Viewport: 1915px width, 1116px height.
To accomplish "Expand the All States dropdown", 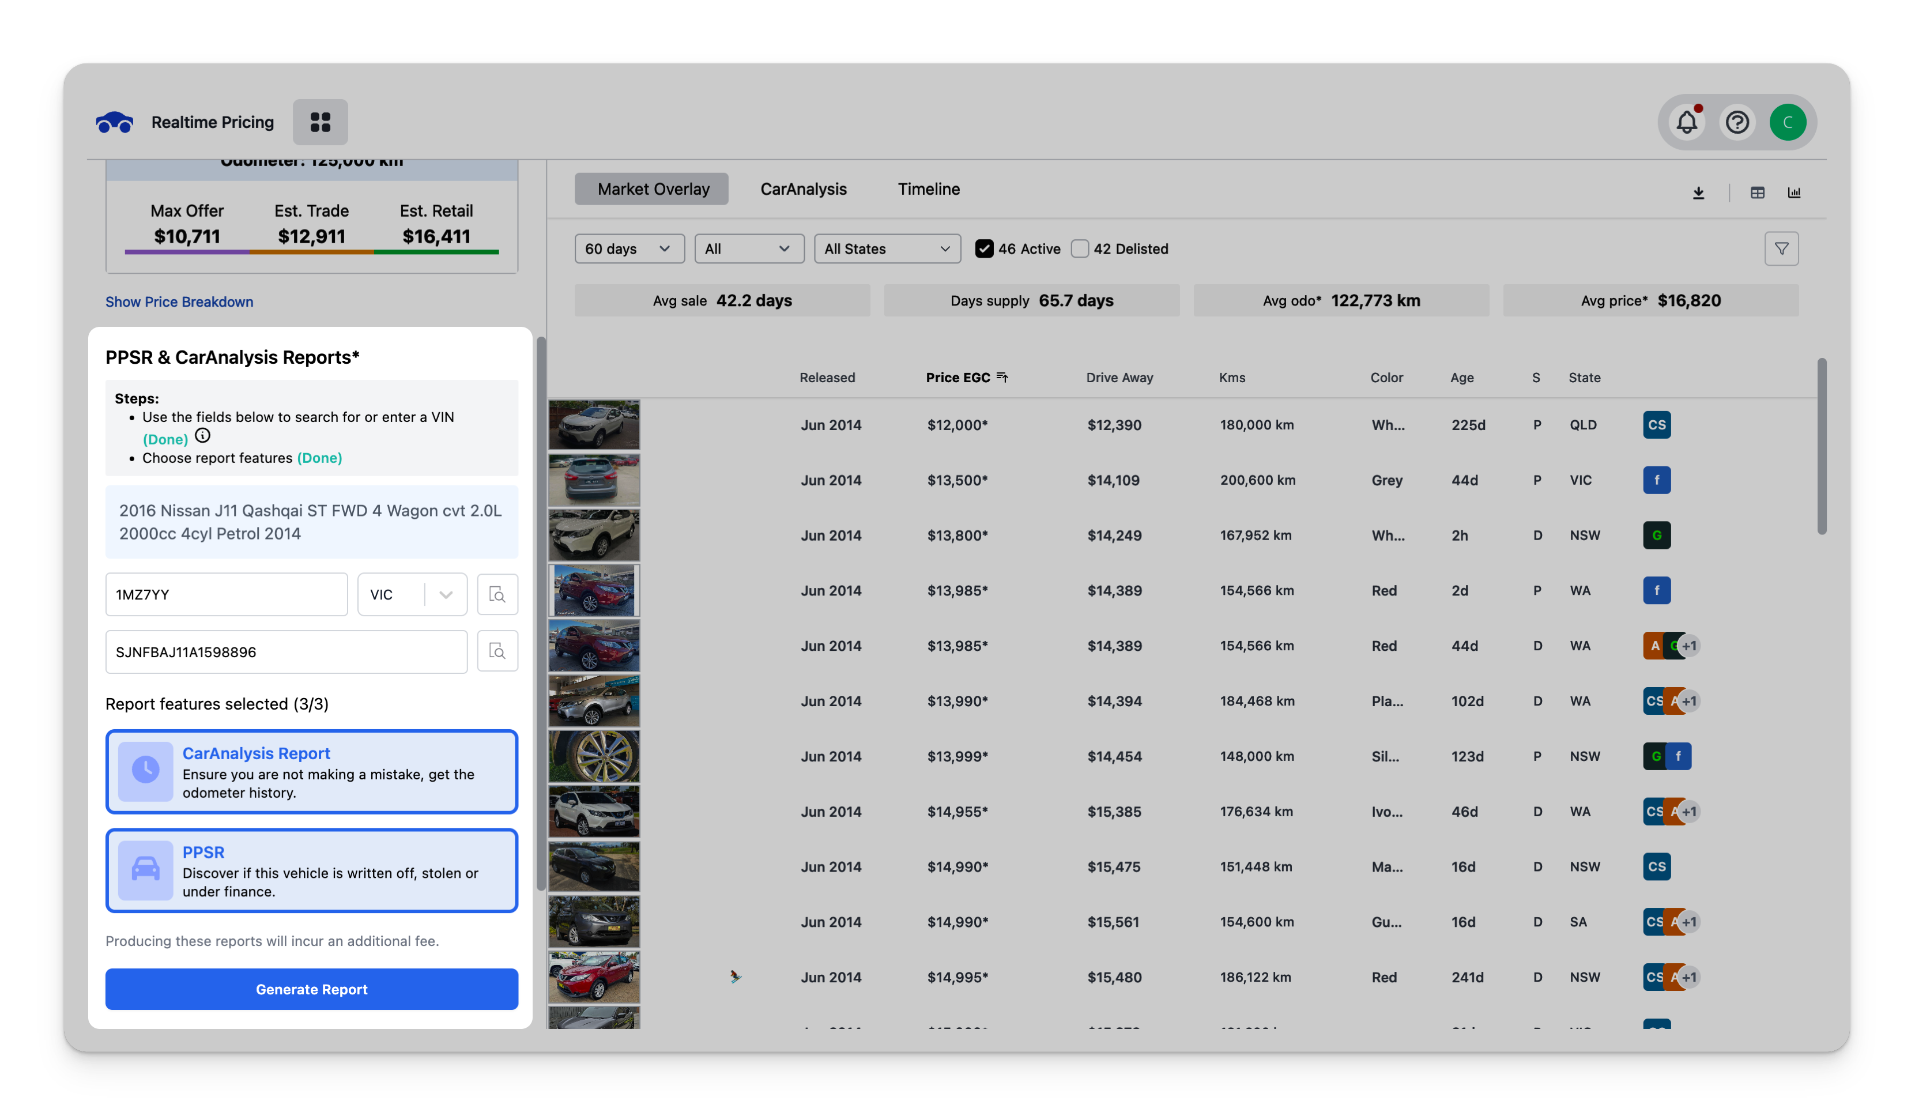I will [887, 249].
